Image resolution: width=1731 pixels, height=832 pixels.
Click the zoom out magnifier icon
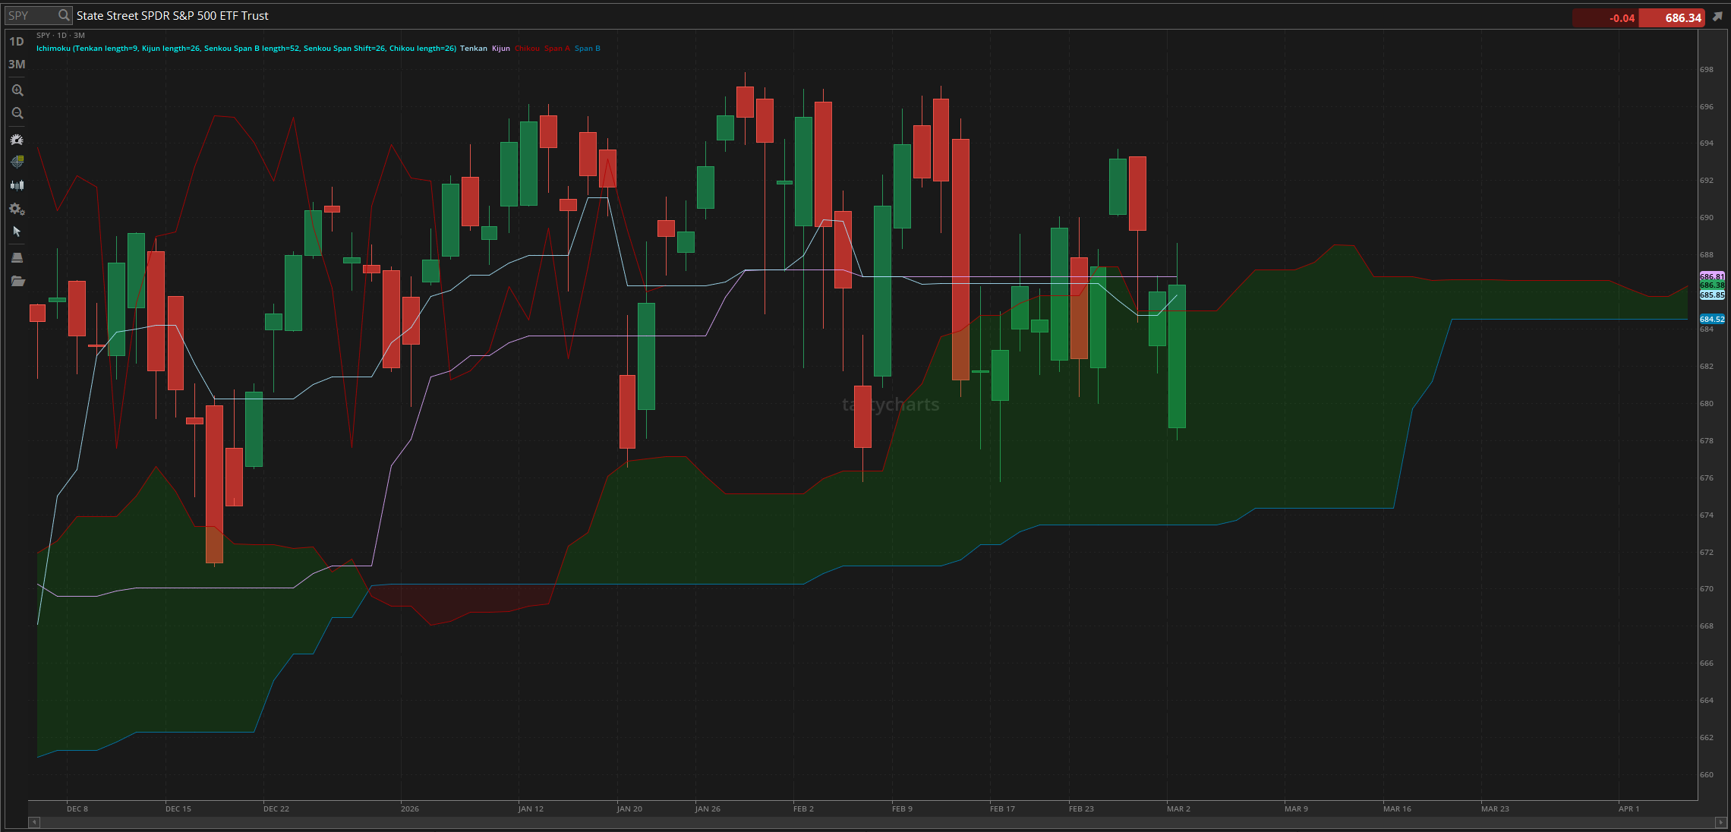pyautogui.click(x=17, y=113)
